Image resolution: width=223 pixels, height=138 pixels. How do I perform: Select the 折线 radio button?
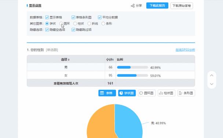click(89, 23)
